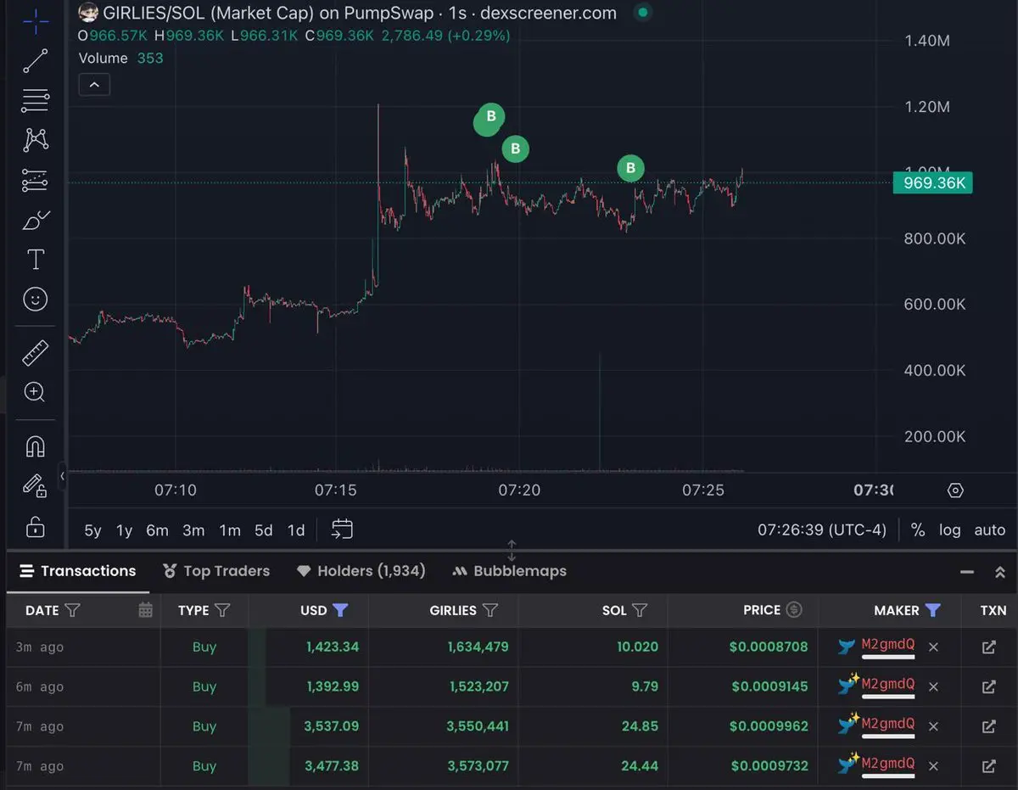Open transaction link for the 9.79 SOL buy
Screen dimensions: 1018x790
pyautogui.click(x=988, y=686)
